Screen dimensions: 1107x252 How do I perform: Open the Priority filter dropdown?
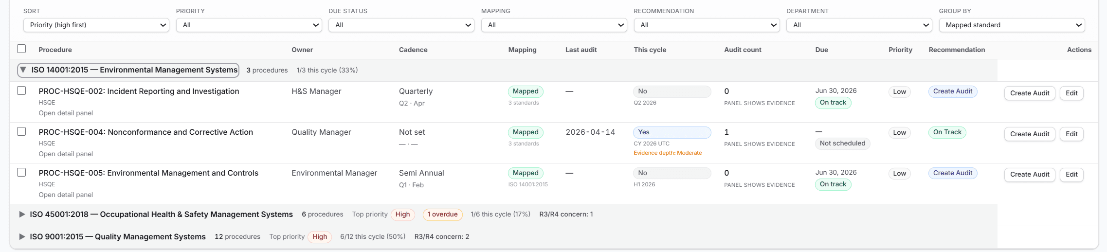tap(249, 25)
